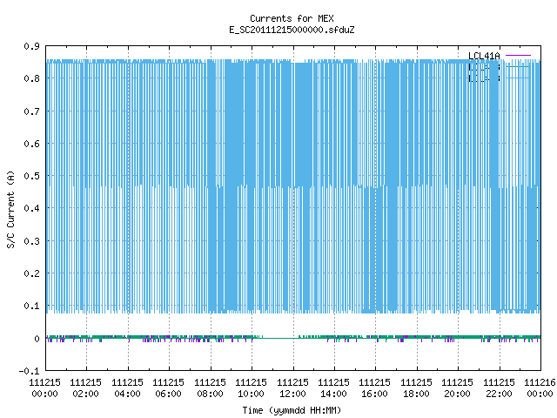Click the 0.7 y-axis tick label
Image resolution: width=557 pixels, height=418 pixels.
[x=31, y=111]
